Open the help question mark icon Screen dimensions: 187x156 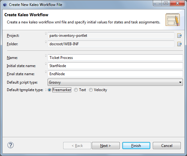click(11, 145)
